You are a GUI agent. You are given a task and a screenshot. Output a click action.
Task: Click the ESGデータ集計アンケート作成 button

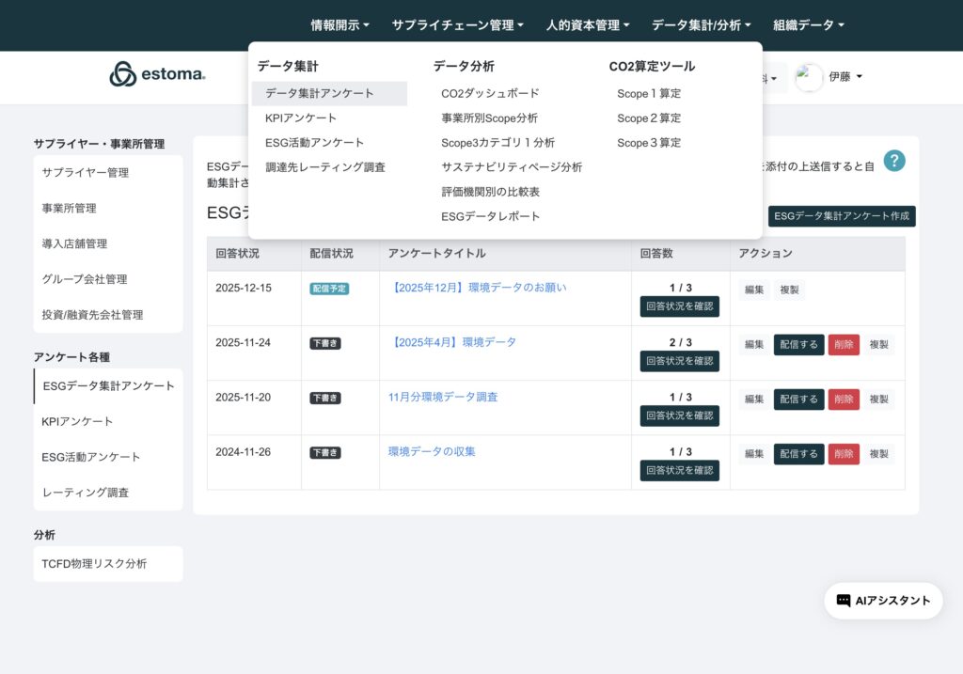842,216
